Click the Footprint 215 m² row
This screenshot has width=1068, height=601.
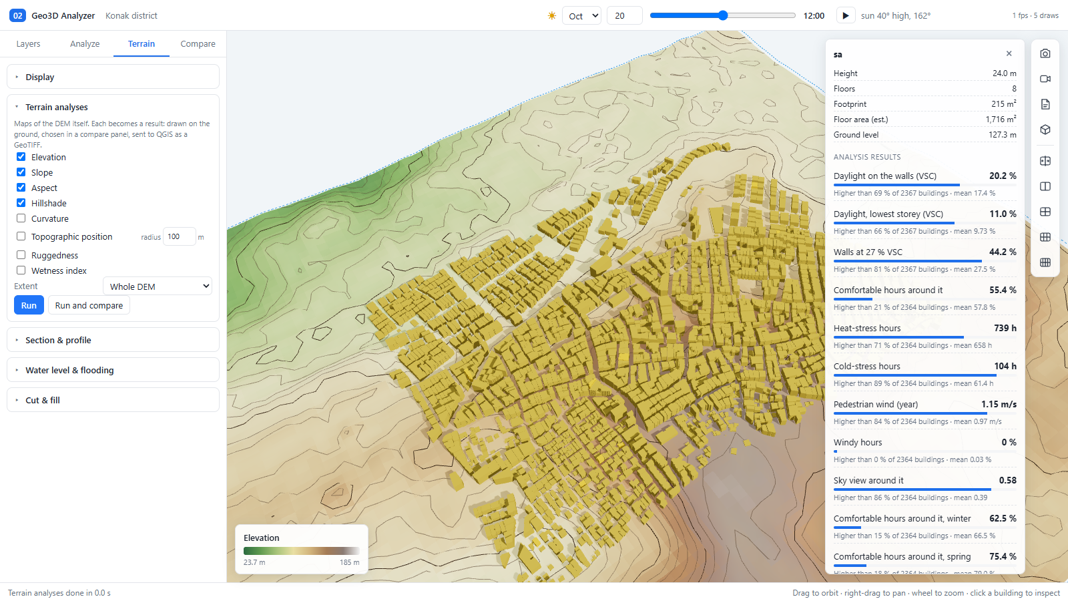tap(925, 104)
